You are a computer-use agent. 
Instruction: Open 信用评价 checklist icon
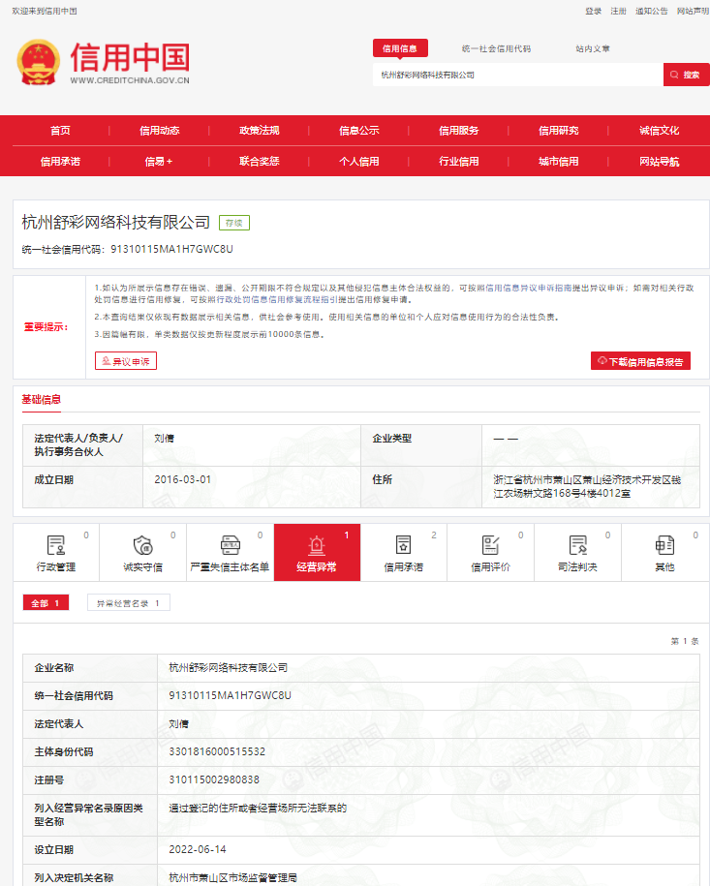click(491, 545)
